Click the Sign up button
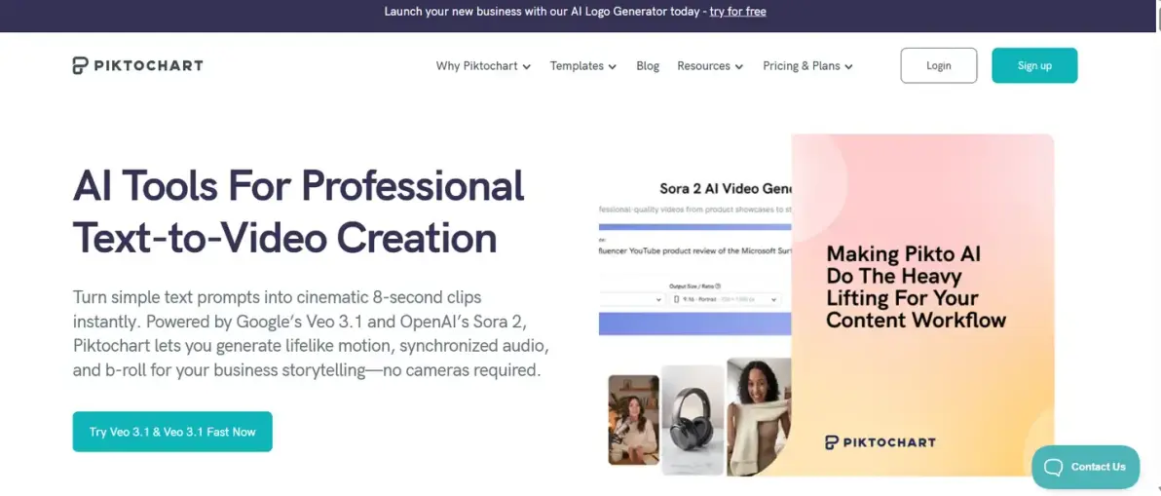Image resolution: width=1161 pixels, height=496 pixels. tap(1034, 65)
